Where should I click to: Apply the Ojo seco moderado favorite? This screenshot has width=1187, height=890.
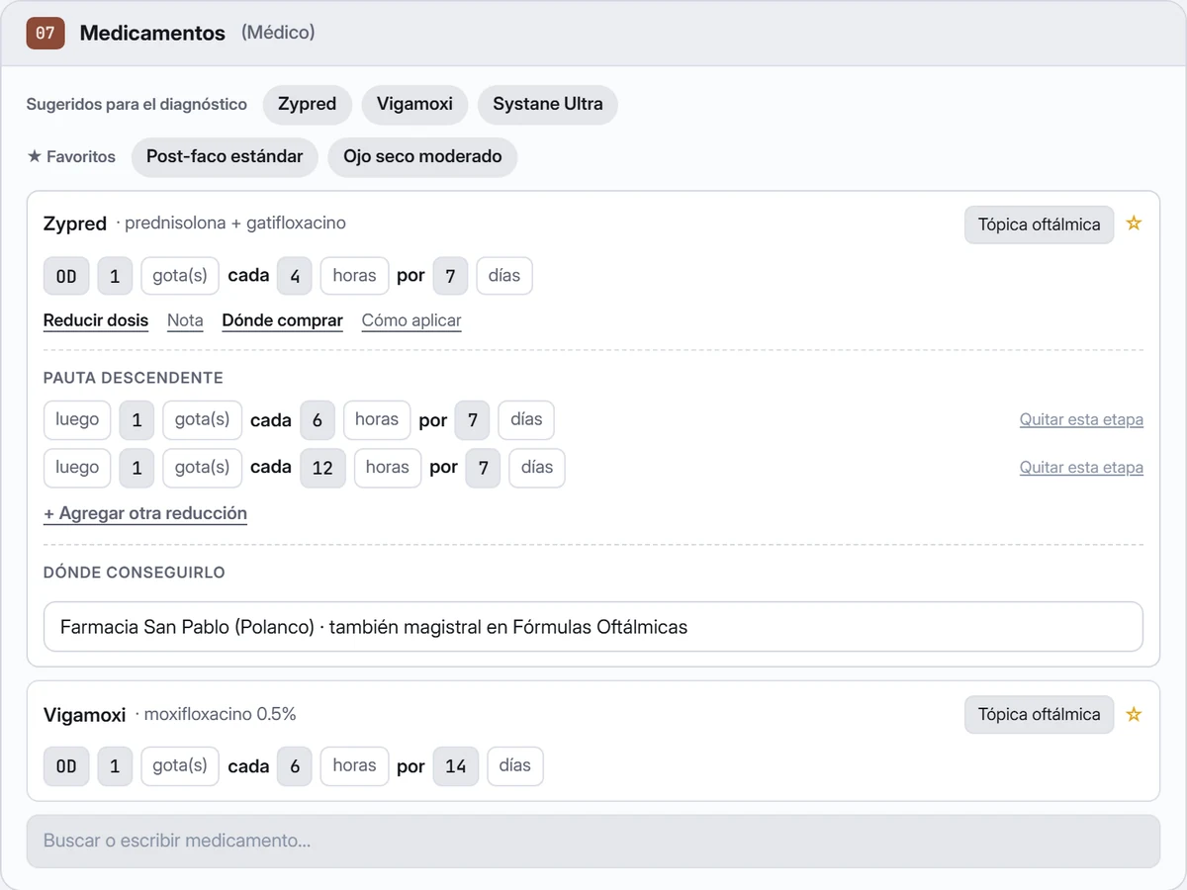click(x=422, y=157)
